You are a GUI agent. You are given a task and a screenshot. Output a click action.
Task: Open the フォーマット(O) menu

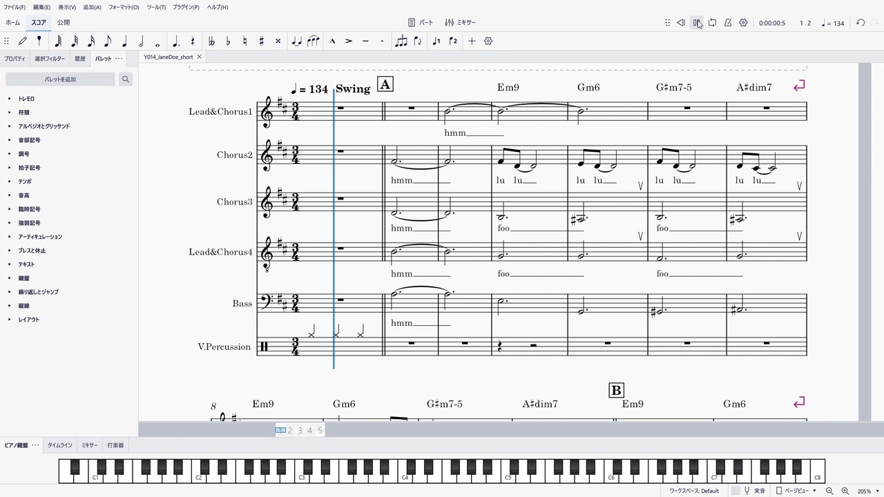point(124,7)
